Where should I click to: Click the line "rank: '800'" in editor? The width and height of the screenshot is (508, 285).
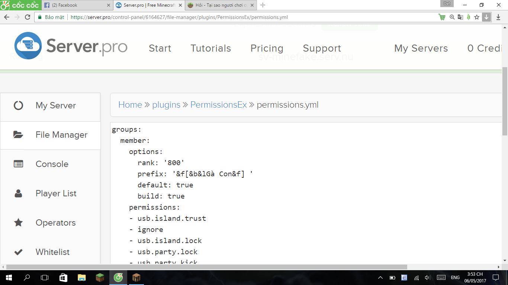pos(161,163)
